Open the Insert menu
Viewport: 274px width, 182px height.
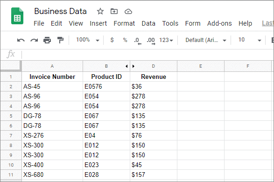[x=98, y=23]
